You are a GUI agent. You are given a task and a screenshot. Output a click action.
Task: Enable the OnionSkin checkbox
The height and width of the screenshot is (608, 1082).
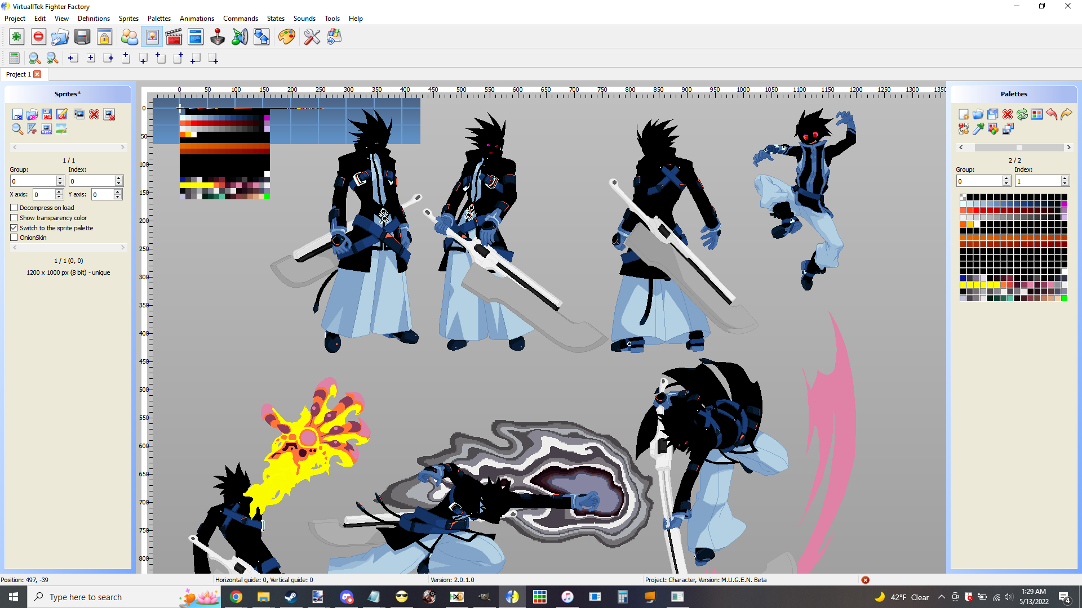[x=14, y=238]
